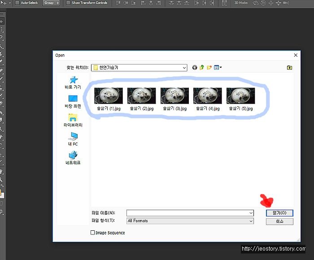Select 3D Rotate mode icon

(255, 3)
